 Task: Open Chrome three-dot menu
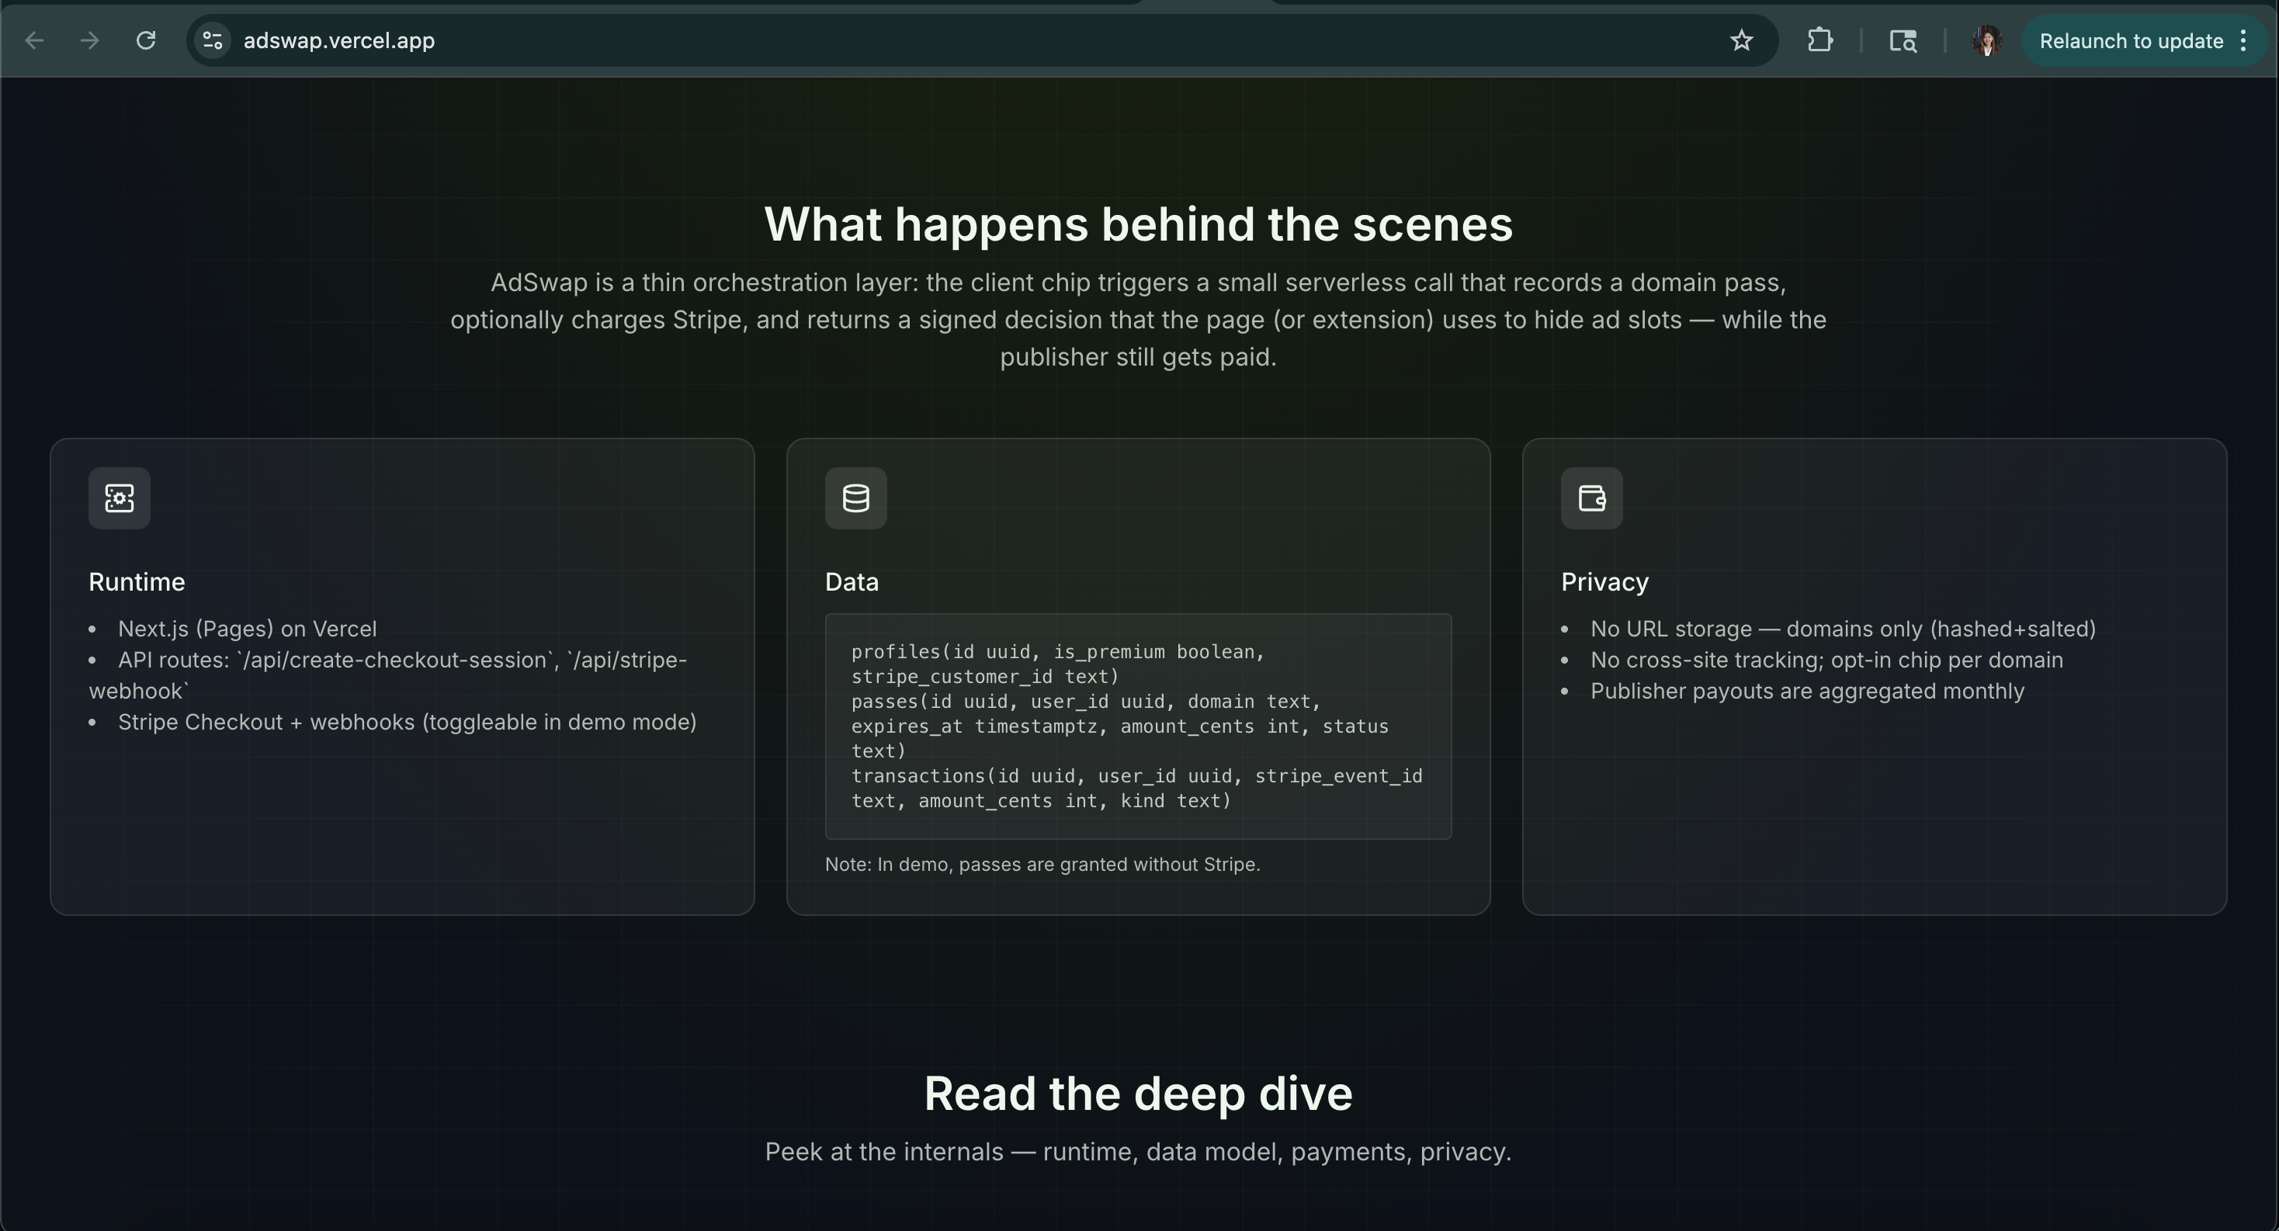pyautogui.click(x=2243, y=40)
